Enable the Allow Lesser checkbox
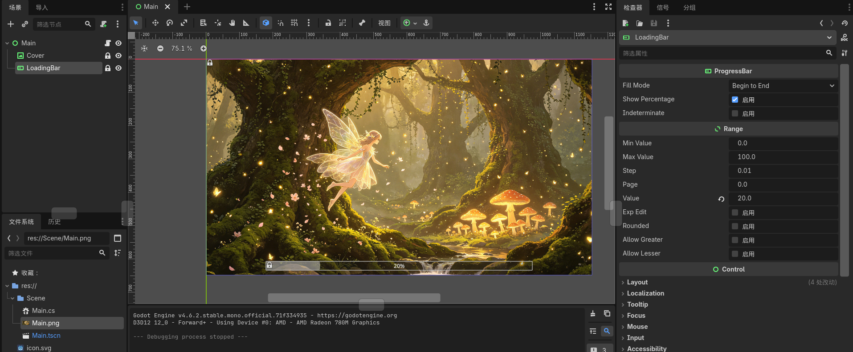This screenshot has width=853, height=352. pyautogui.click(x=735, y=254)
